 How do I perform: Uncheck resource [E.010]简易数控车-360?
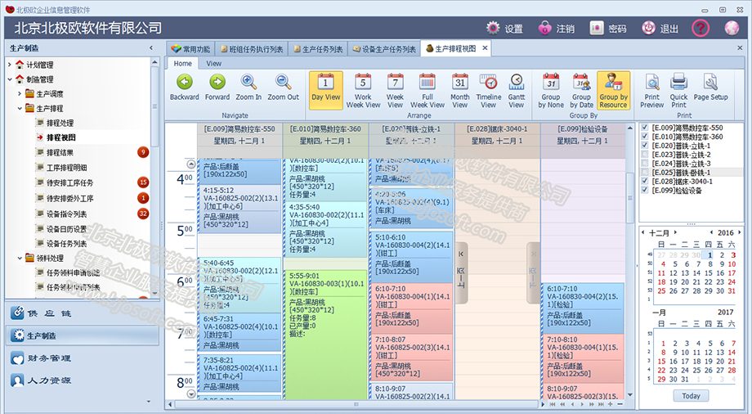point(645,137)
